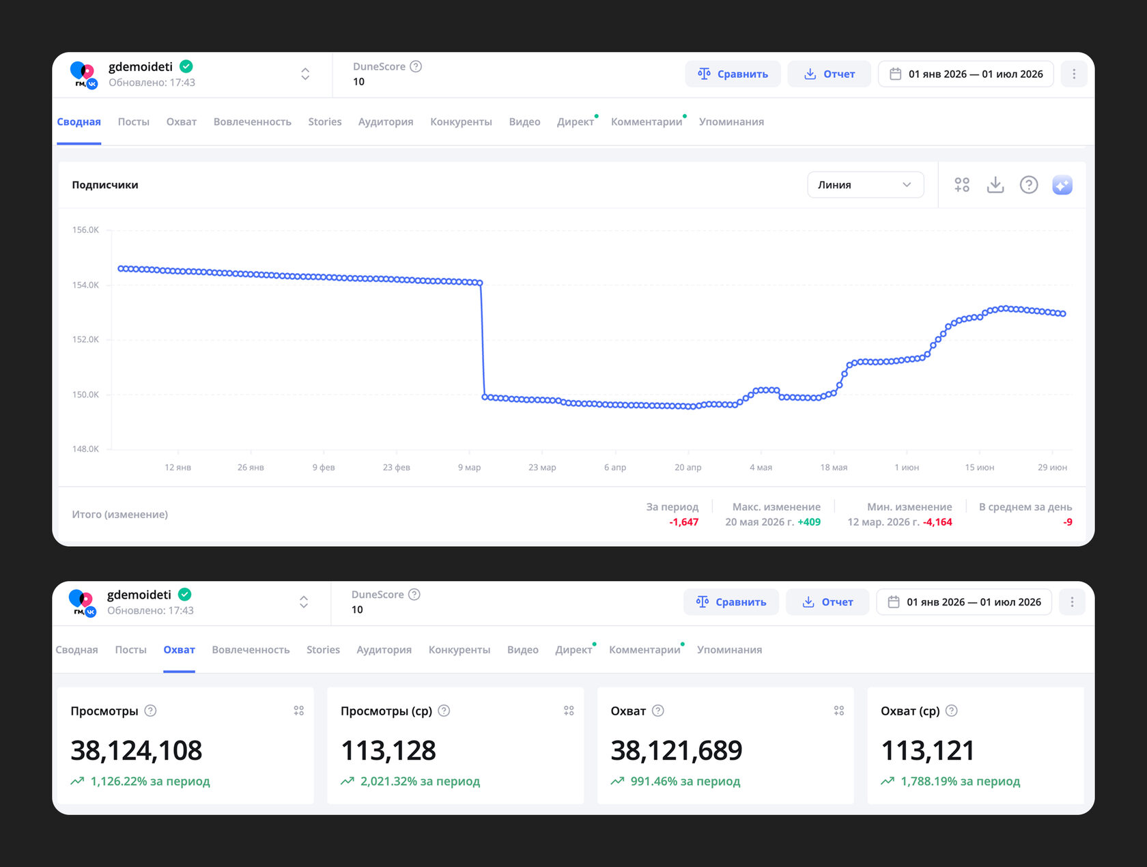Click the Охват (ср) info question icon

951,711
